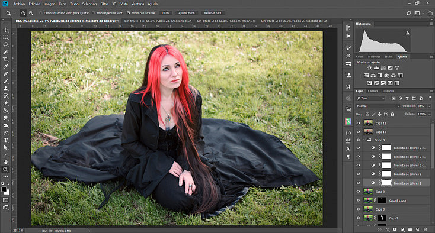Select the Crop tool

(5, 59)
